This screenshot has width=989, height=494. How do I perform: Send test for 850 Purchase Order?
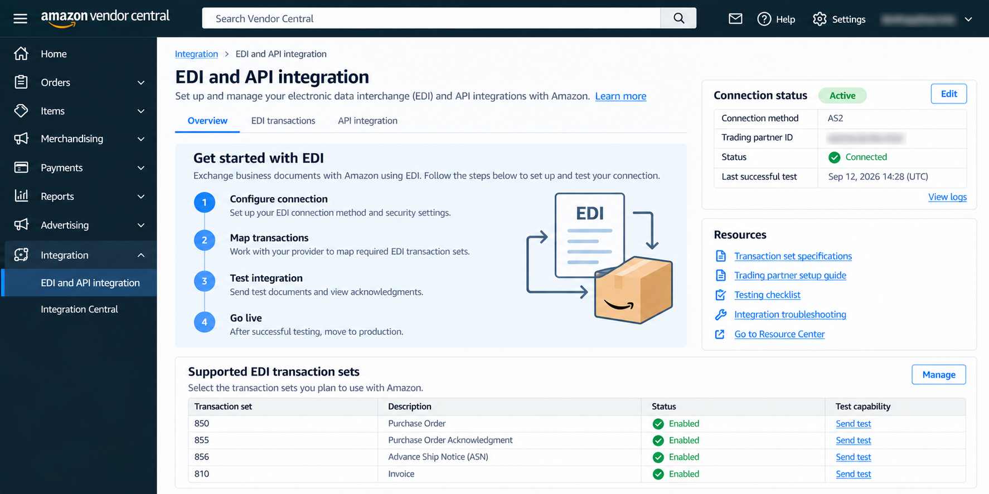coord(853,424)
